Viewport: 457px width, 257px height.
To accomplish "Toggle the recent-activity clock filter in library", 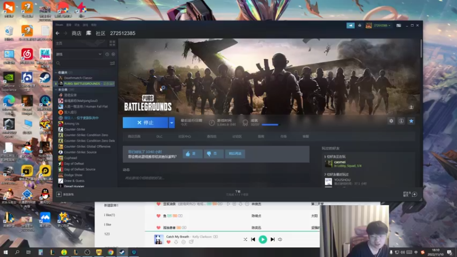I will [107, 54].
